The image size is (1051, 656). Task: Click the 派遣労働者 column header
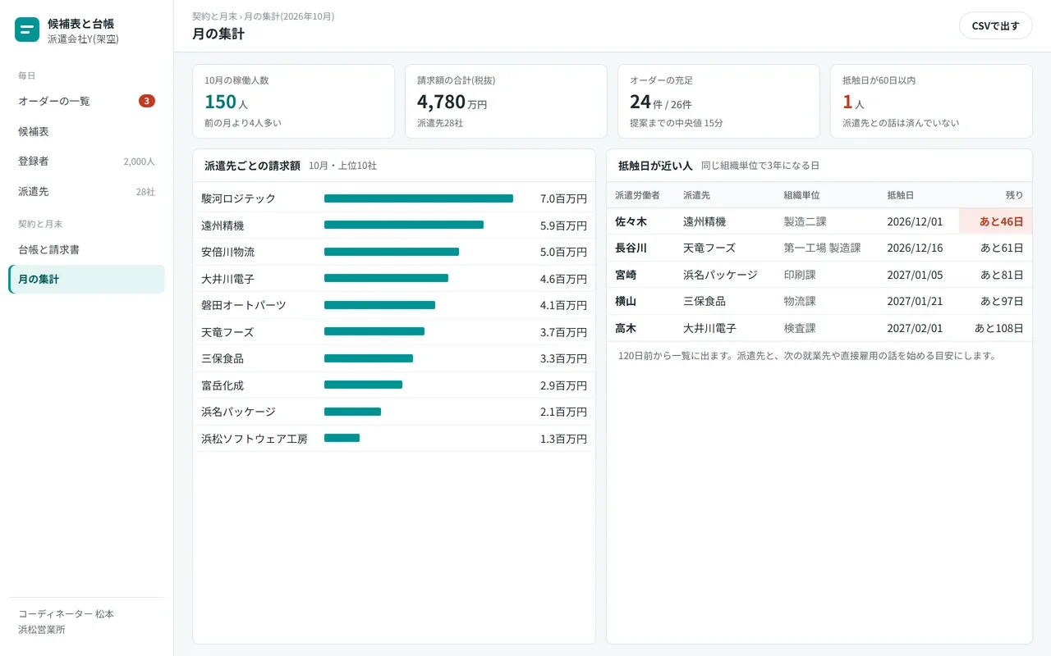(x=637, y=195)
